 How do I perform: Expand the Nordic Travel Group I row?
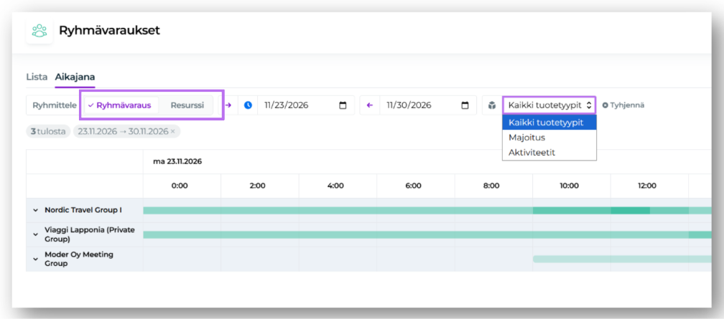[x=36, y=210]
